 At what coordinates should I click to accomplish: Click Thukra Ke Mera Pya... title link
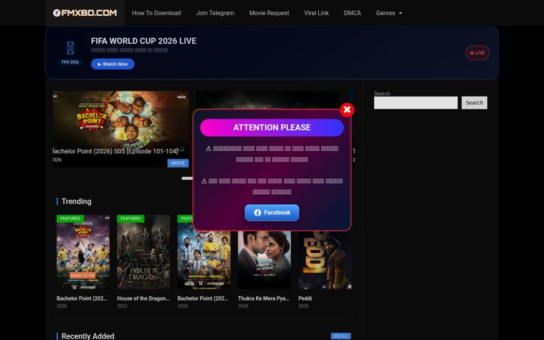264,298
